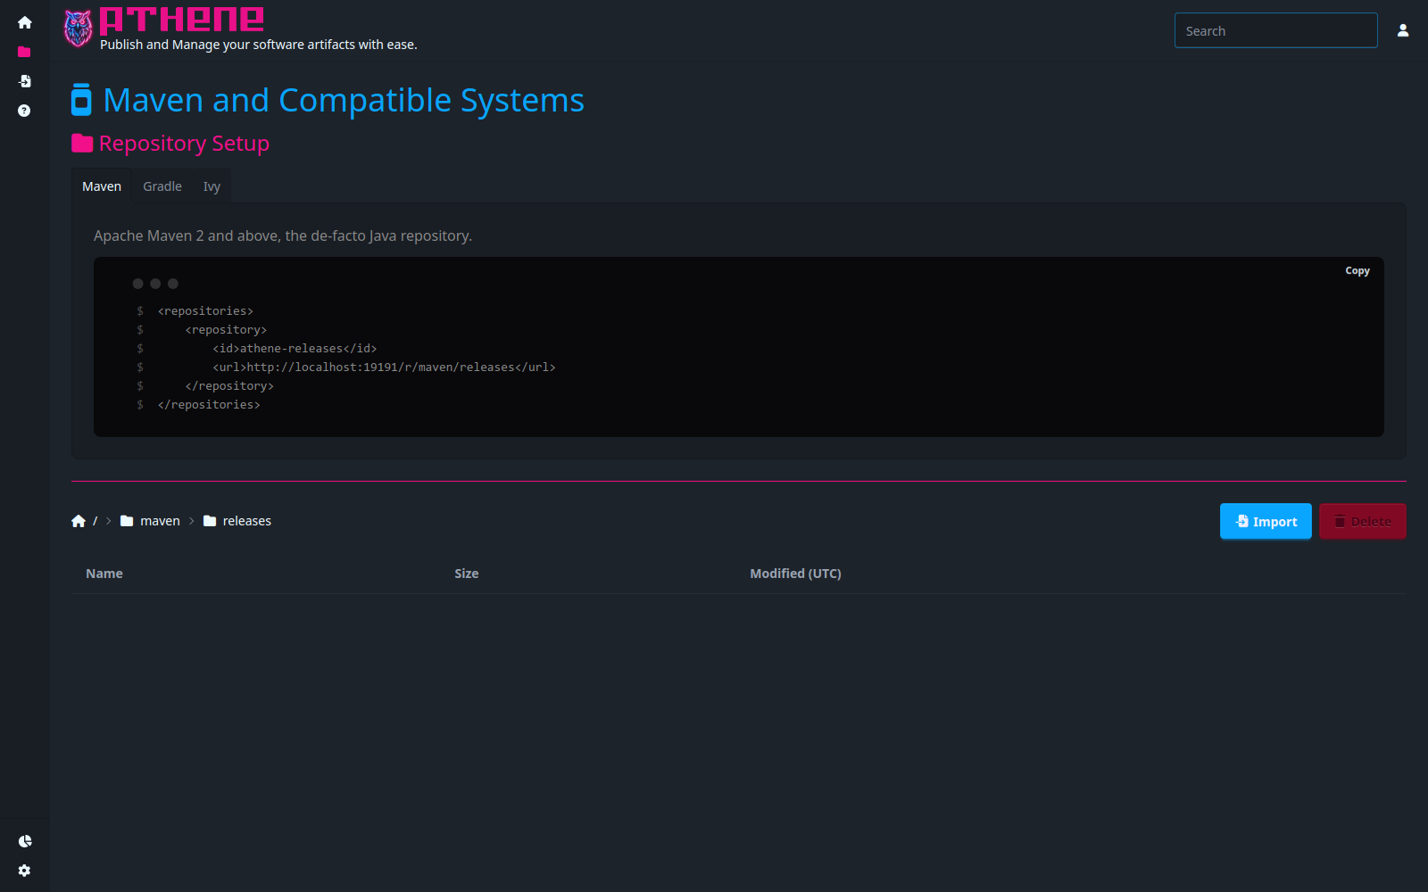Click the Apache Maven 2 description text
1428x892 pixels.
[x=283, y=235]
